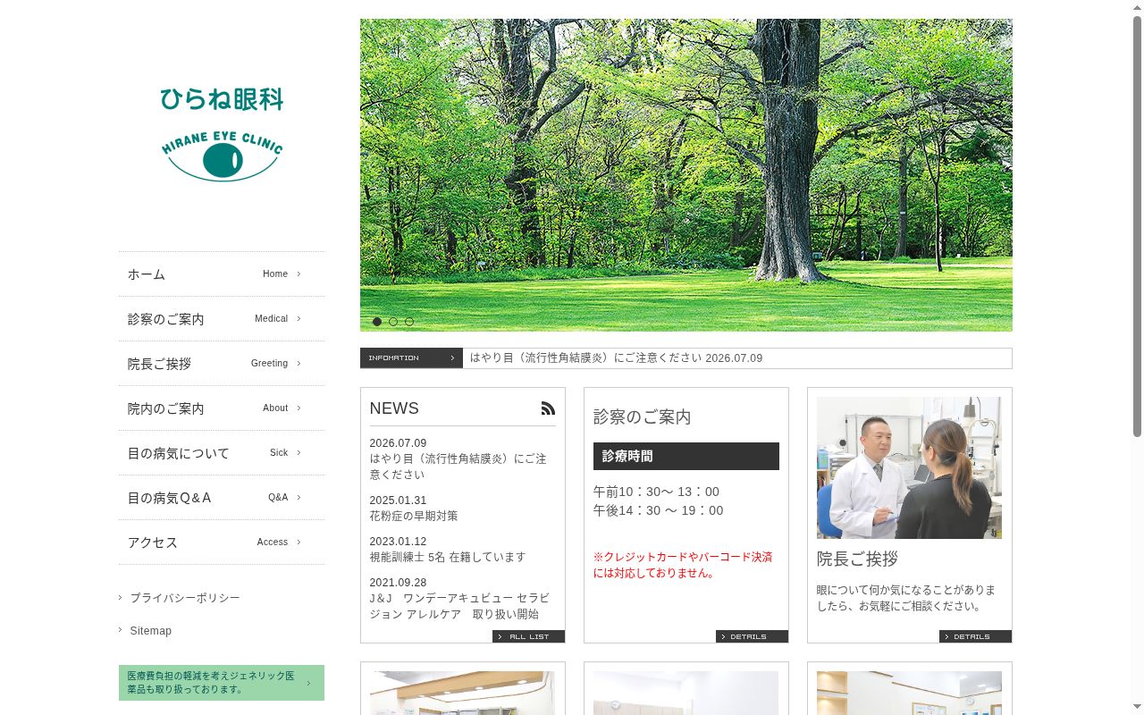Screen dimensions: 1144x715
Task: Open the 目の病気について Sick menu item
Action: (x=222, y=453)
